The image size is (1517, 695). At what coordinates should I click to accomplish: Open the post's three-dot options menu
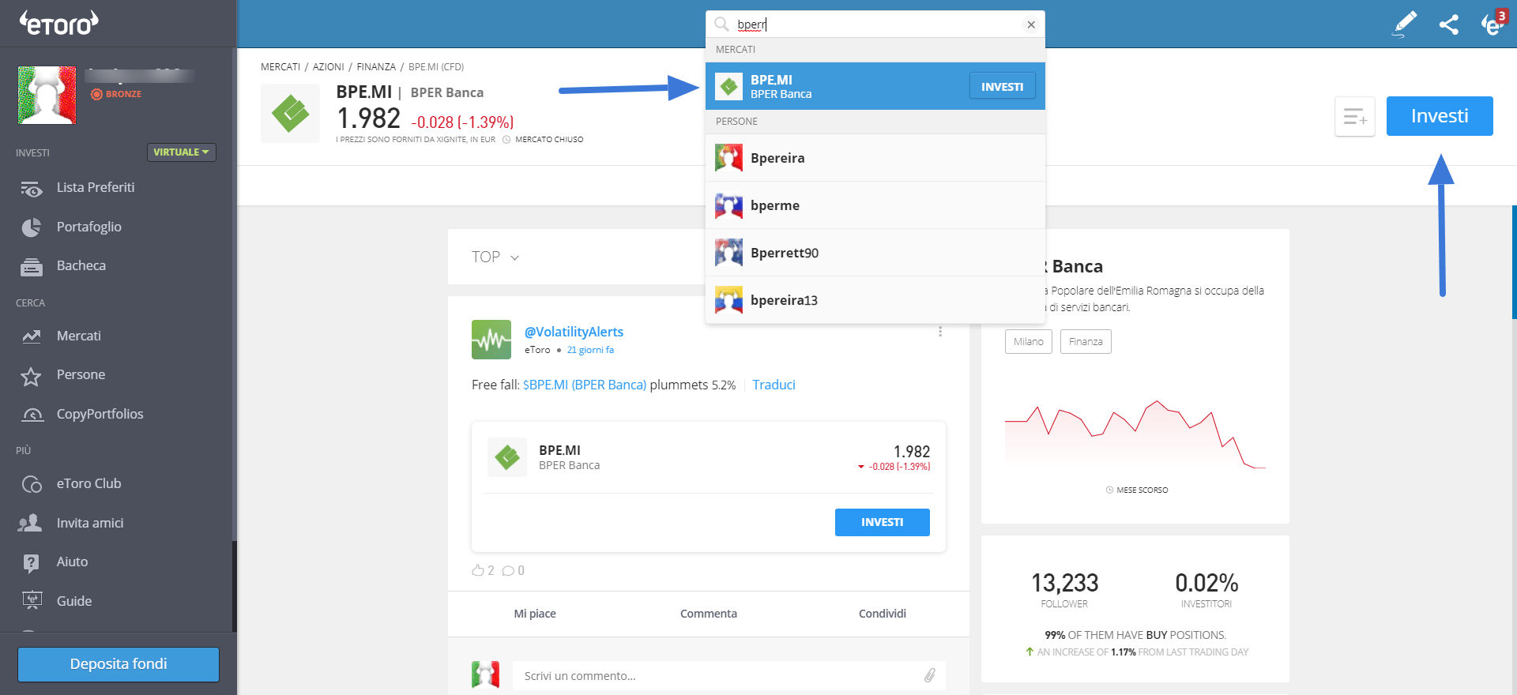tap(940, 332)
